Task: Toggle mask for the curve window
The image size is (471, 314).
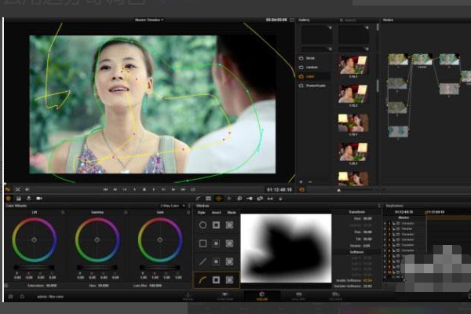Action: point(230,279)
